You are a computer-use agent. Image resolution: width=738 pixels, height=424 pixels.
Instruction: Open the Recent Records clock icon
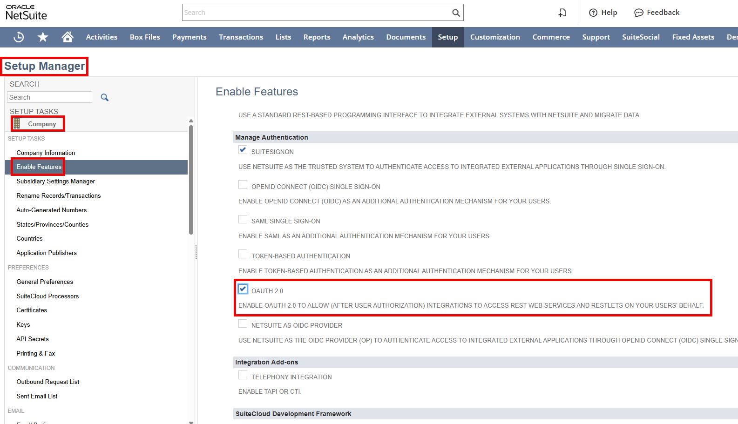tap(19, 37)
